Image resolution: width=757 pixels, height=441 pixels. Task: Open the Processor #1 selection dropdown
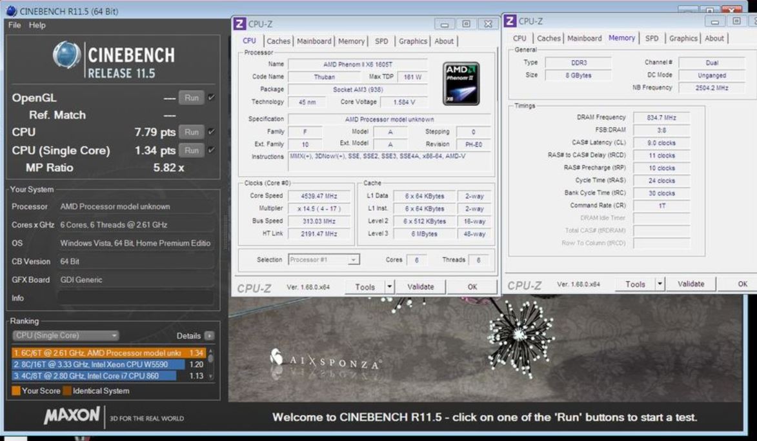[x=323, y=260]
